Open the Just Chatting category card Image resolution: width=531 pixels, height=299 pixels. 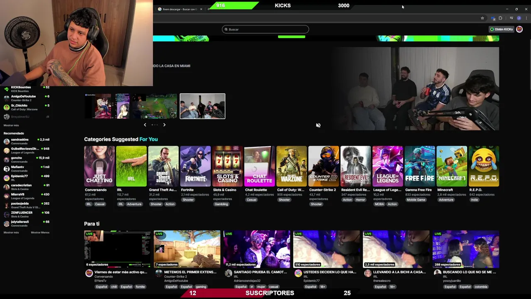(99, 166)
